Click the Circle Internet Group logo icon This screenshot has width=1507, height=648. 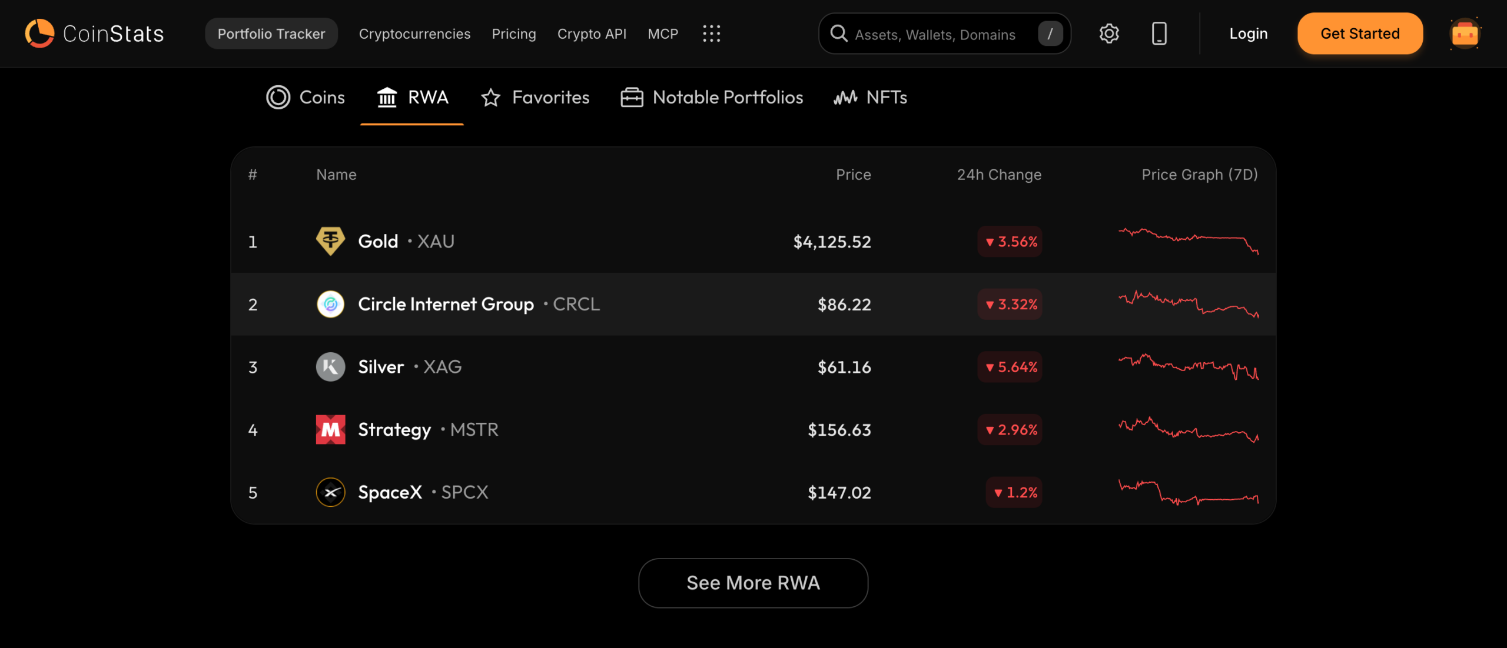click(331, 304)
